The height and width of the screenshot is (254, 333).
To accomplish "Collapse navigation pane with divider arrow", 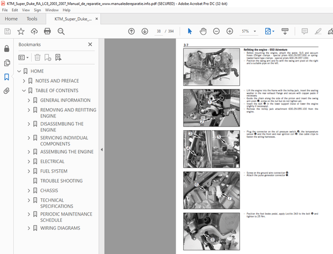I will point(102,150).
